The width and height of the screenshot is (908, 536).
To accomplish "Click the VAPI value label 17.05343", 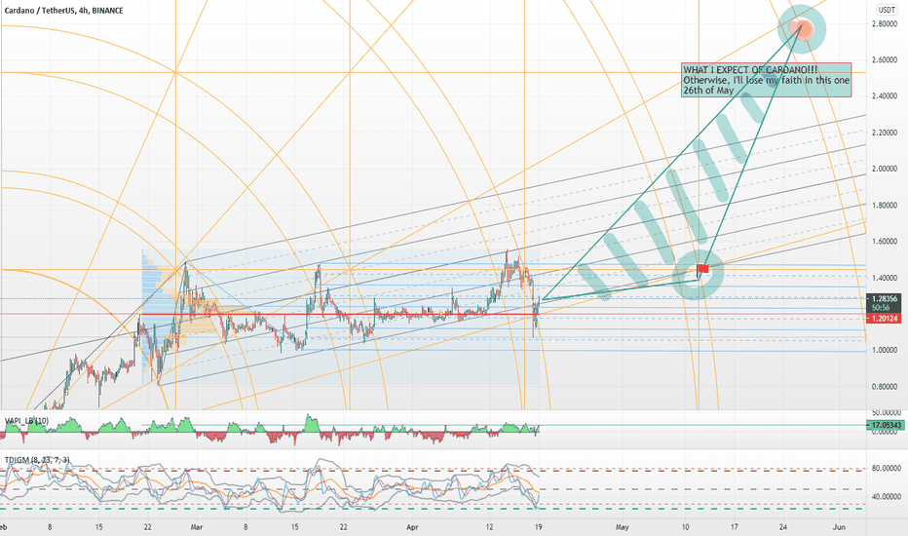I will tap(885, 425).
